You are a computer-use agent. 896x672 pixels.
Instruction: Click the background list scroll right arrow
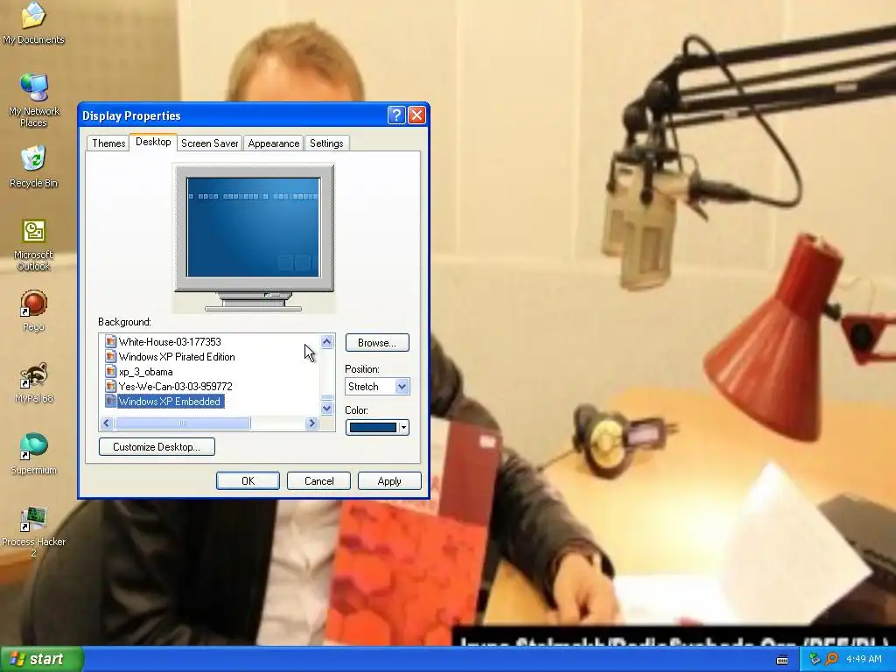coord(311,423)
